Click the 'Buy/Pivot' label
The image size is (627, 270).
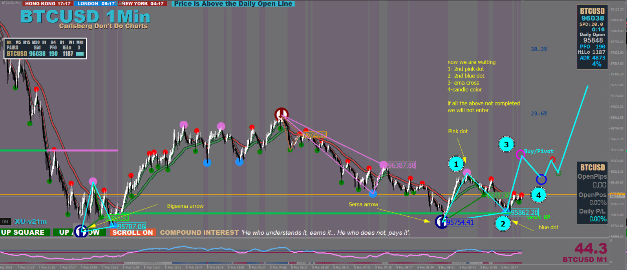point(539,151)
